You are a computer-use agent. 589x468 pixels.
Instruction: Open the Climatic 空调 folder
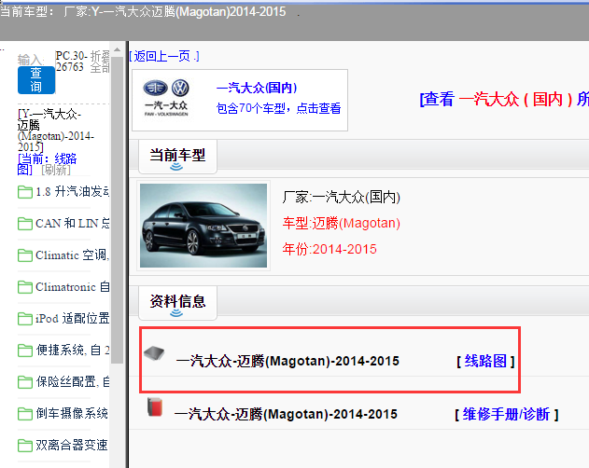72,255
